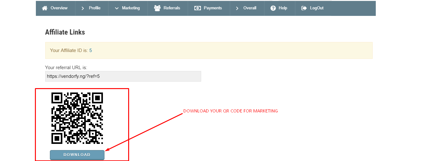
Task: Click the Overview home icon
Action: (x=45, y=8)
